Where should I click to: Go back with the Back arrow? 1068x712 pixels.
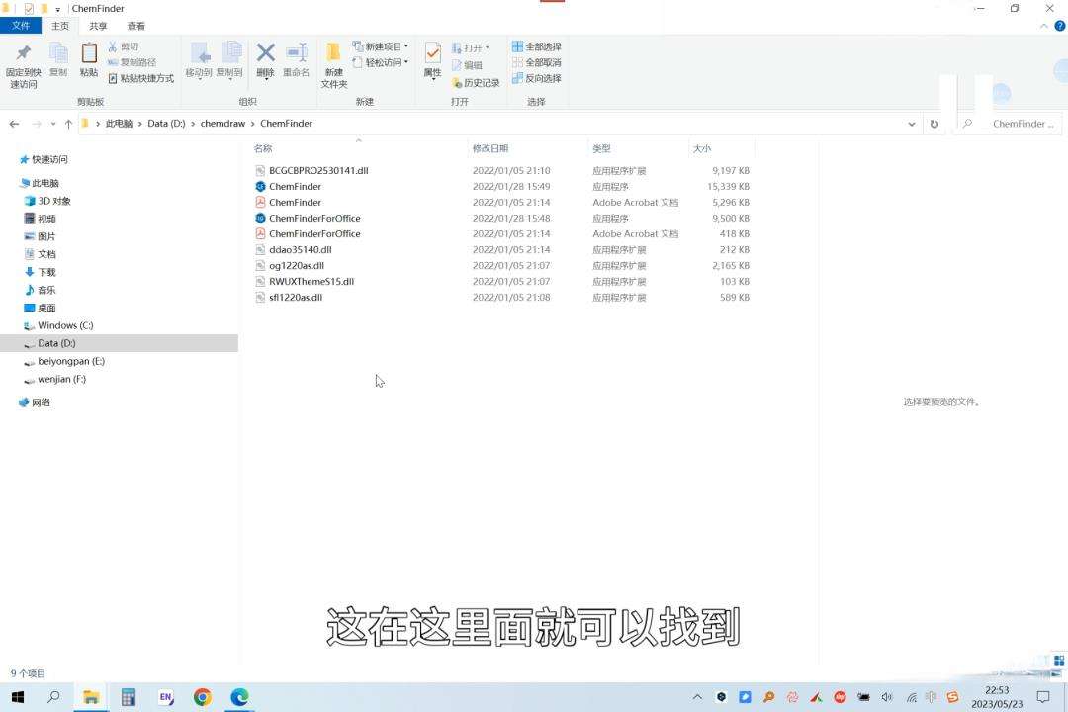14,124
